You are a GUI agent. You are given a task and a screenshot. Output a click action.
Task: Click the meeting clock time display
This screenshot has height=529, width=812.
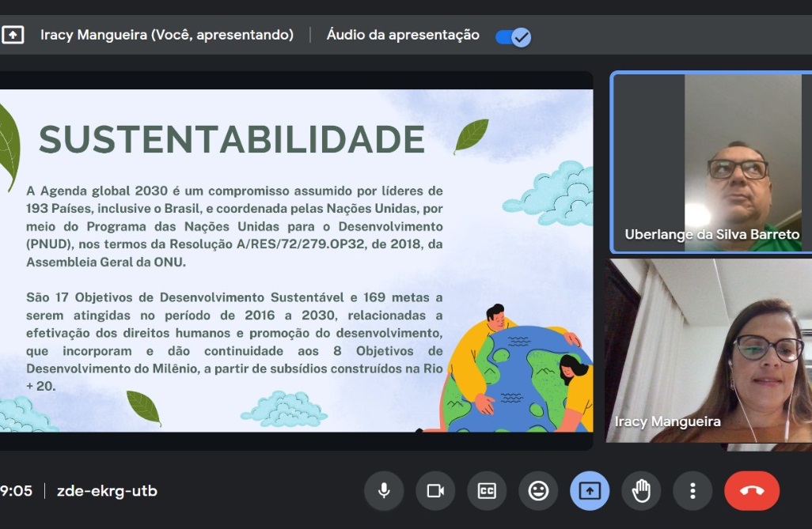click(16, 491)
